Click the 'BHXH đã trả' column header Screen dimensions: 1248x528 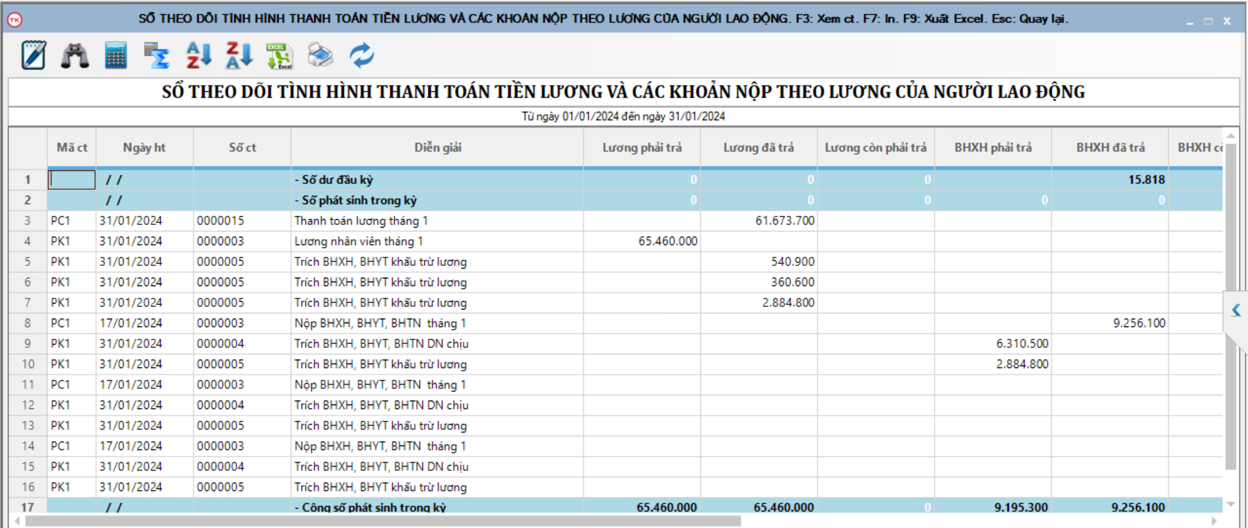tap(1110, 148)
